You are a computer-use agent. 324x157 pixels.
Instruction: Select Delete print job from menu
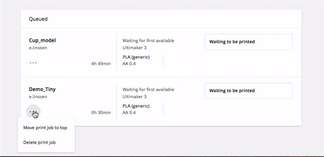[x=40, y=142]
